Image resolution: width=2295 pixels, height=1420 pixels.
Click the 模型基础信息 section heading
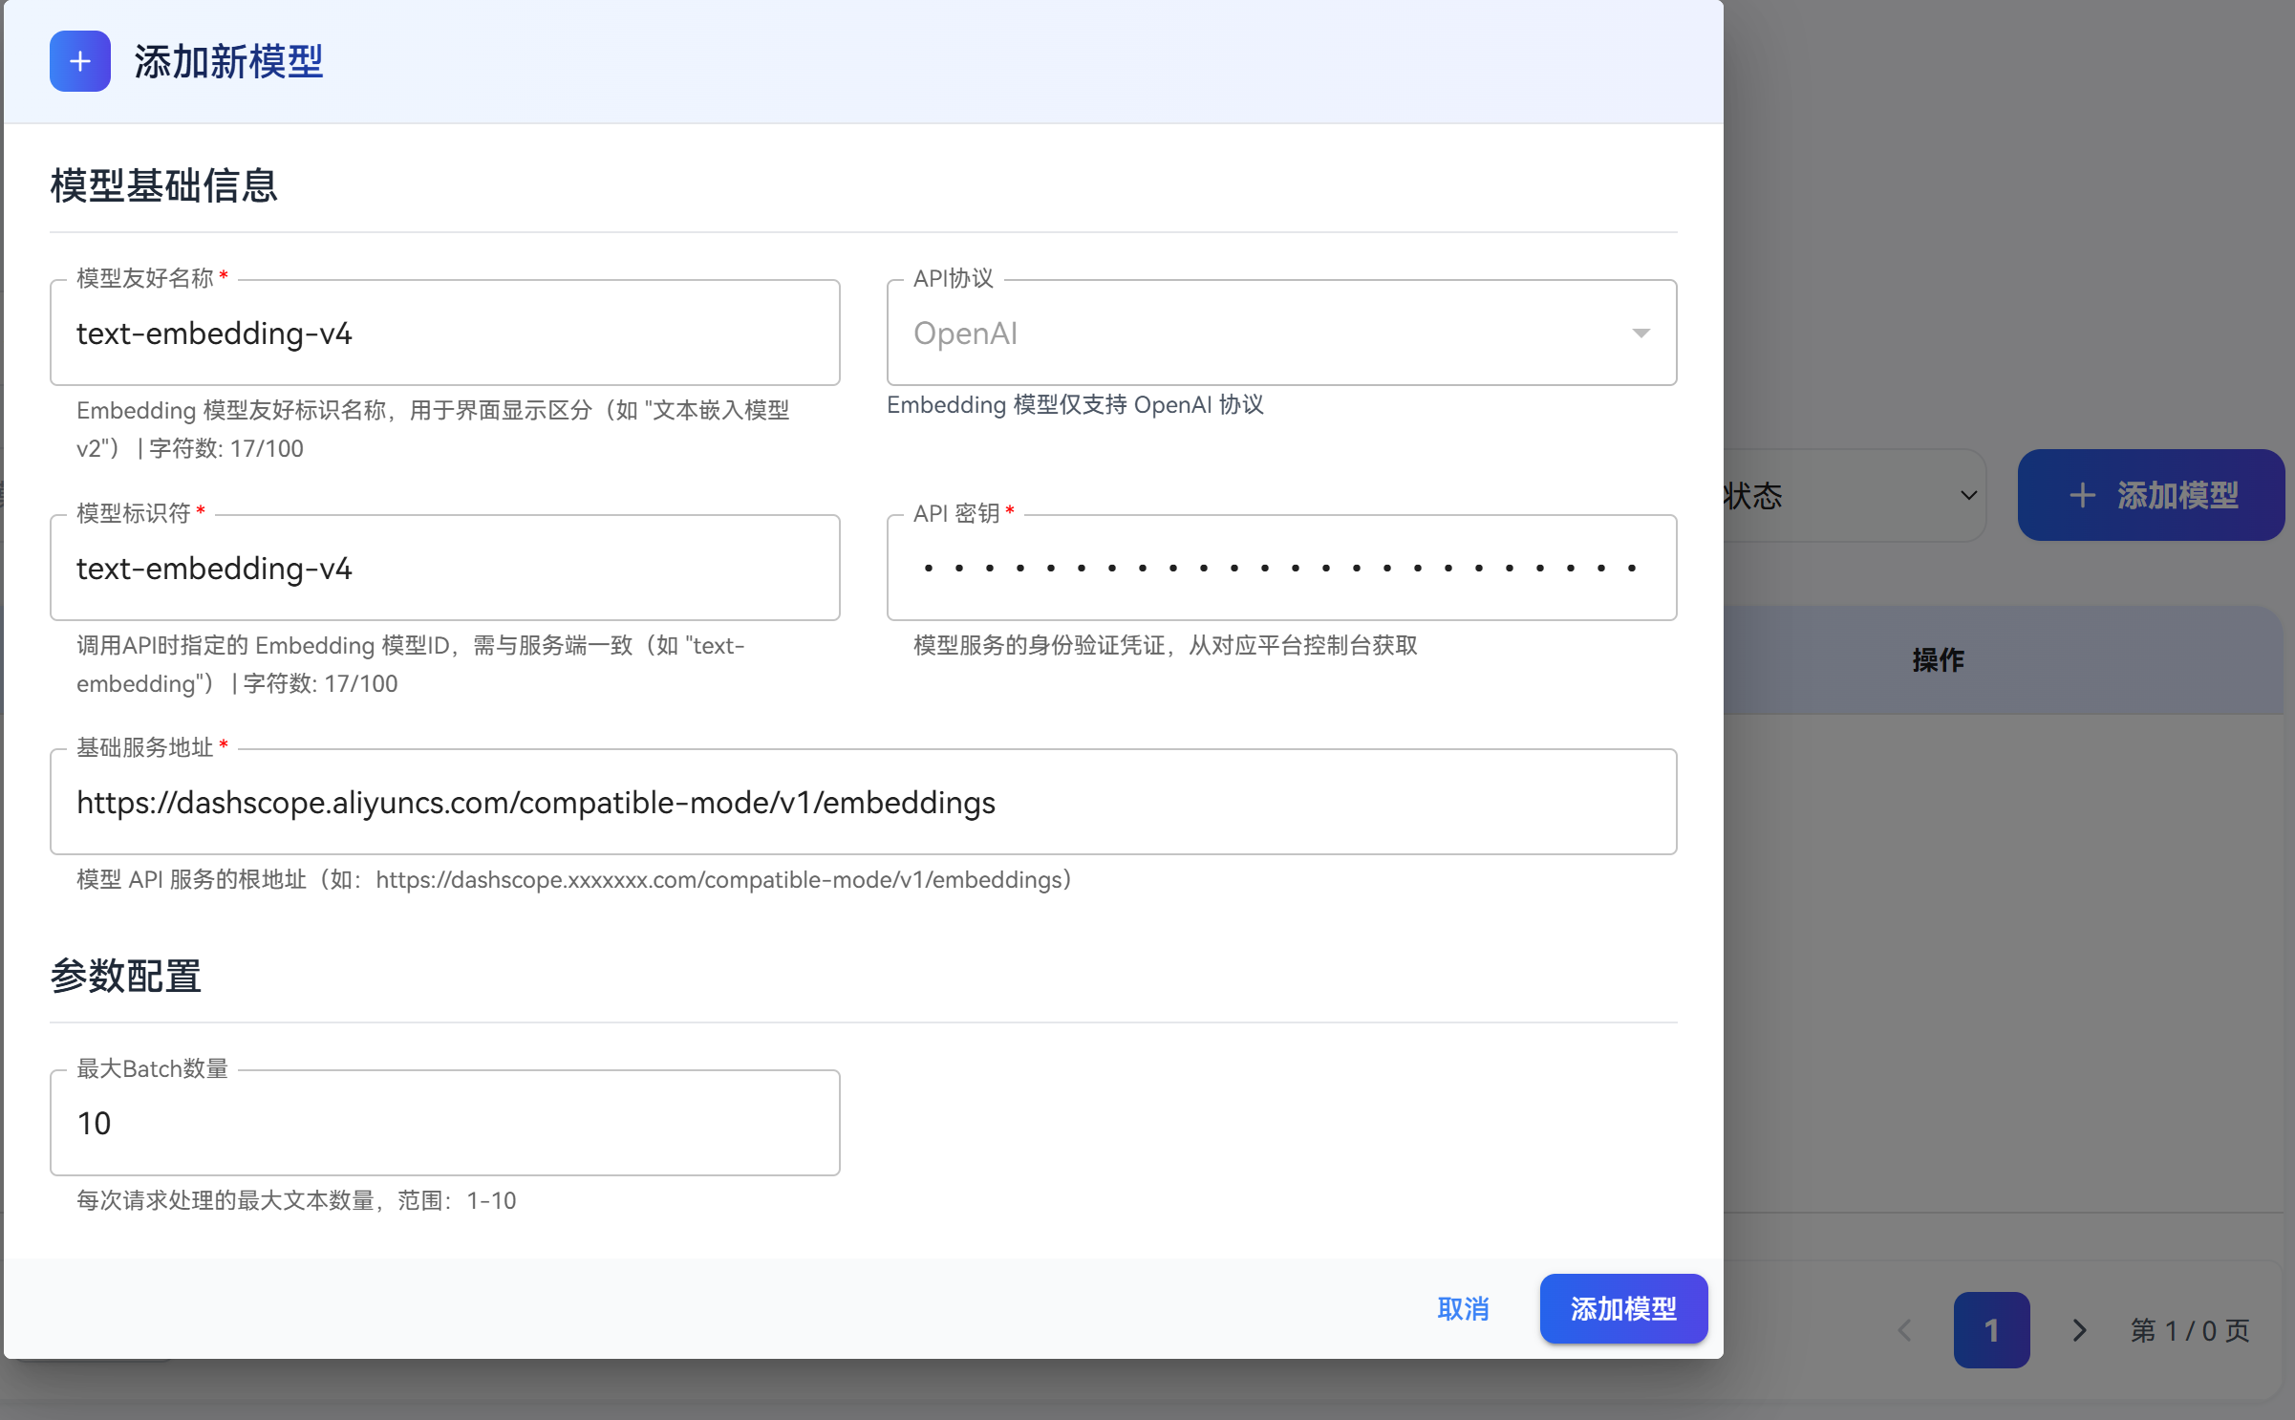pos(163,185)
